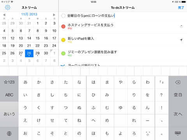Viewport: 187px width, 140px height.
Task: Tap the は key
Action: pyautogui.click(x=93, y=82)
